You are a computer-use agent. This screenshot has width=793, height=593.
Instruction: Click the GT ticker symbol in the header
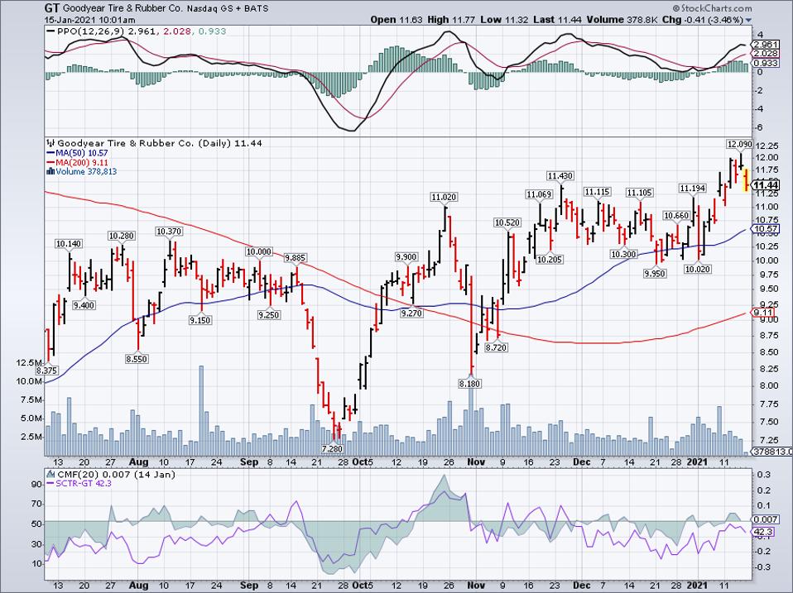click(51, 8)
